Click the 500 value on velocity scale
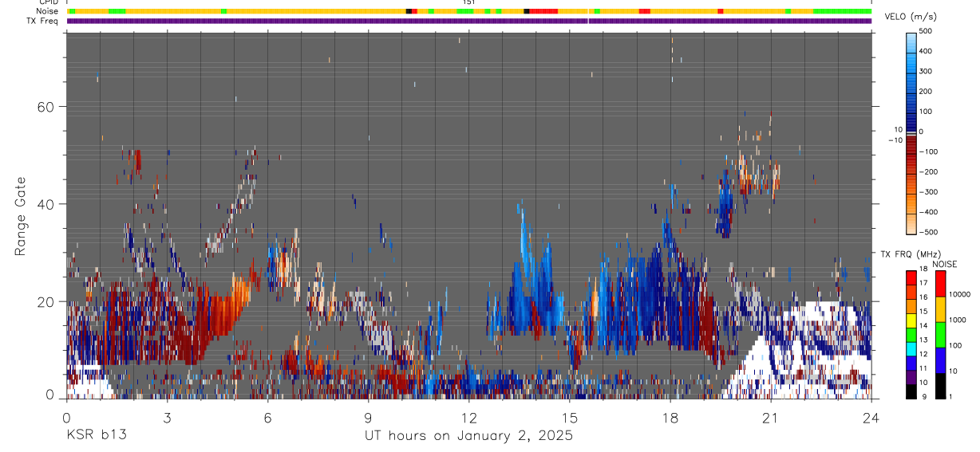980x452 pixels. (927, 31)
